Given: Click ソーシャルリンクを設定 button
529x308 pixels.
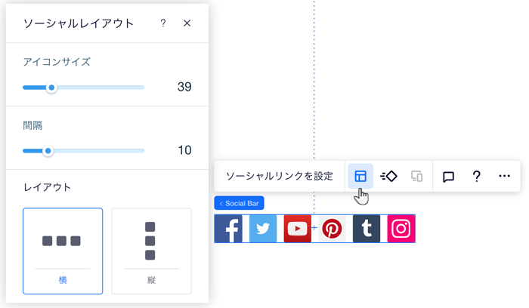Looking at the screenshot, I should click(x=280, y=176).
